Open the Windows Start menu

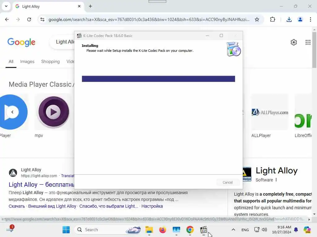(x=66, y=230)
